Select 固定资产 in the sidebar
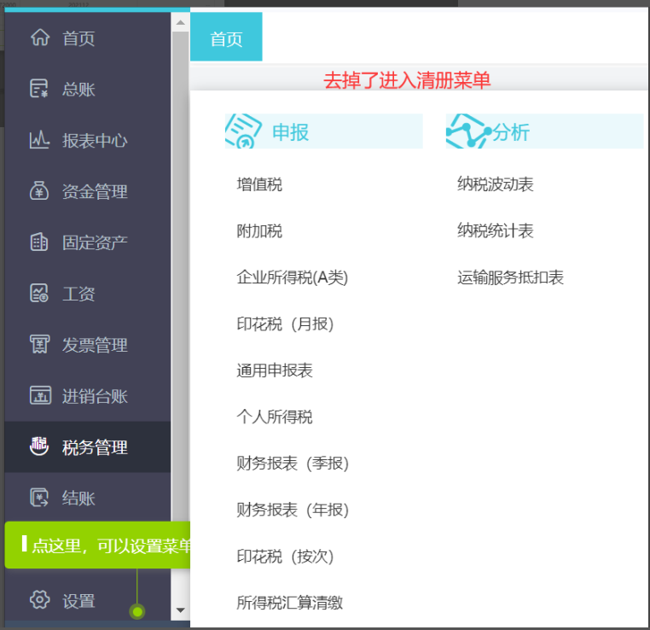The image size is (650, 630). point(88,242)
